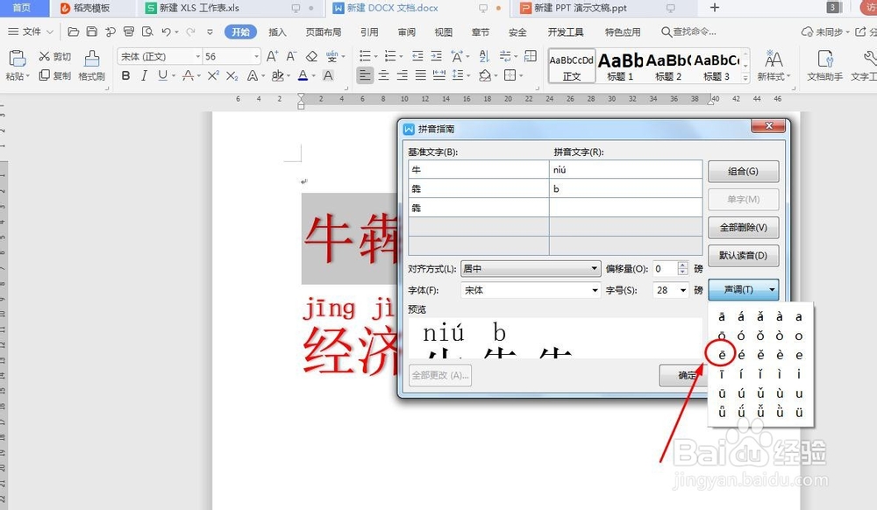Click the 组合(G) button
Screen dimensions: 877x510
(743, 171)
